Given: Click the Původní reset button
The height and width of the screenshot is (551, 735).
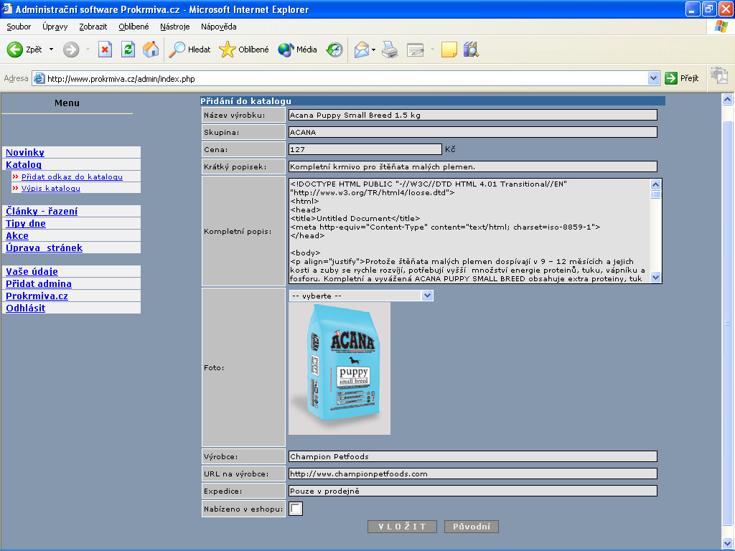Looking at the screenshot, I should pos(471,527).
